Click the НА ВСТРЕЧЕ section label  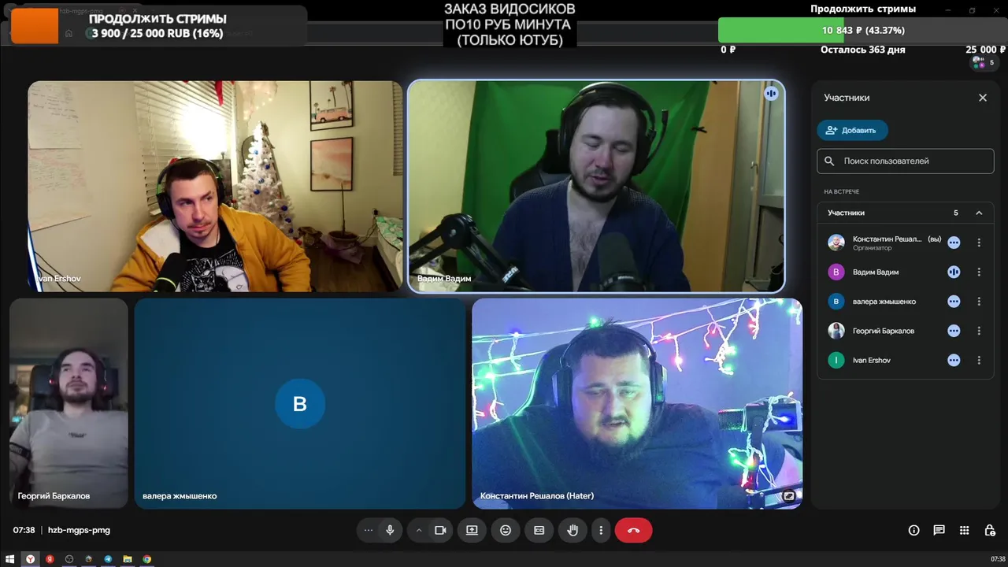[842, 191]
